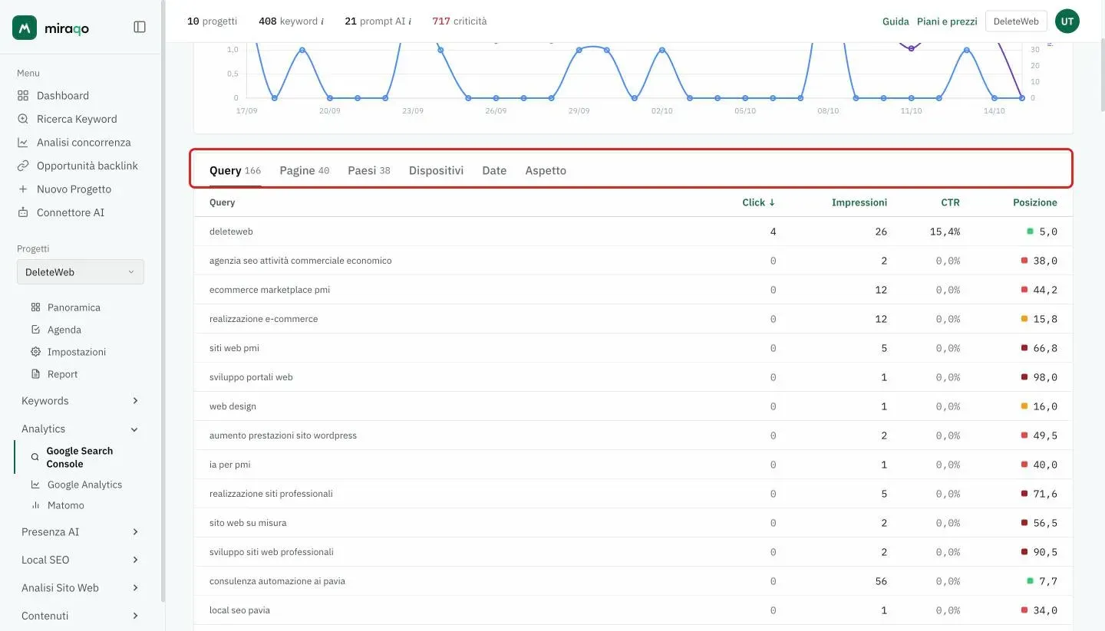Click info icon next to keyword count

coord(322,21)
